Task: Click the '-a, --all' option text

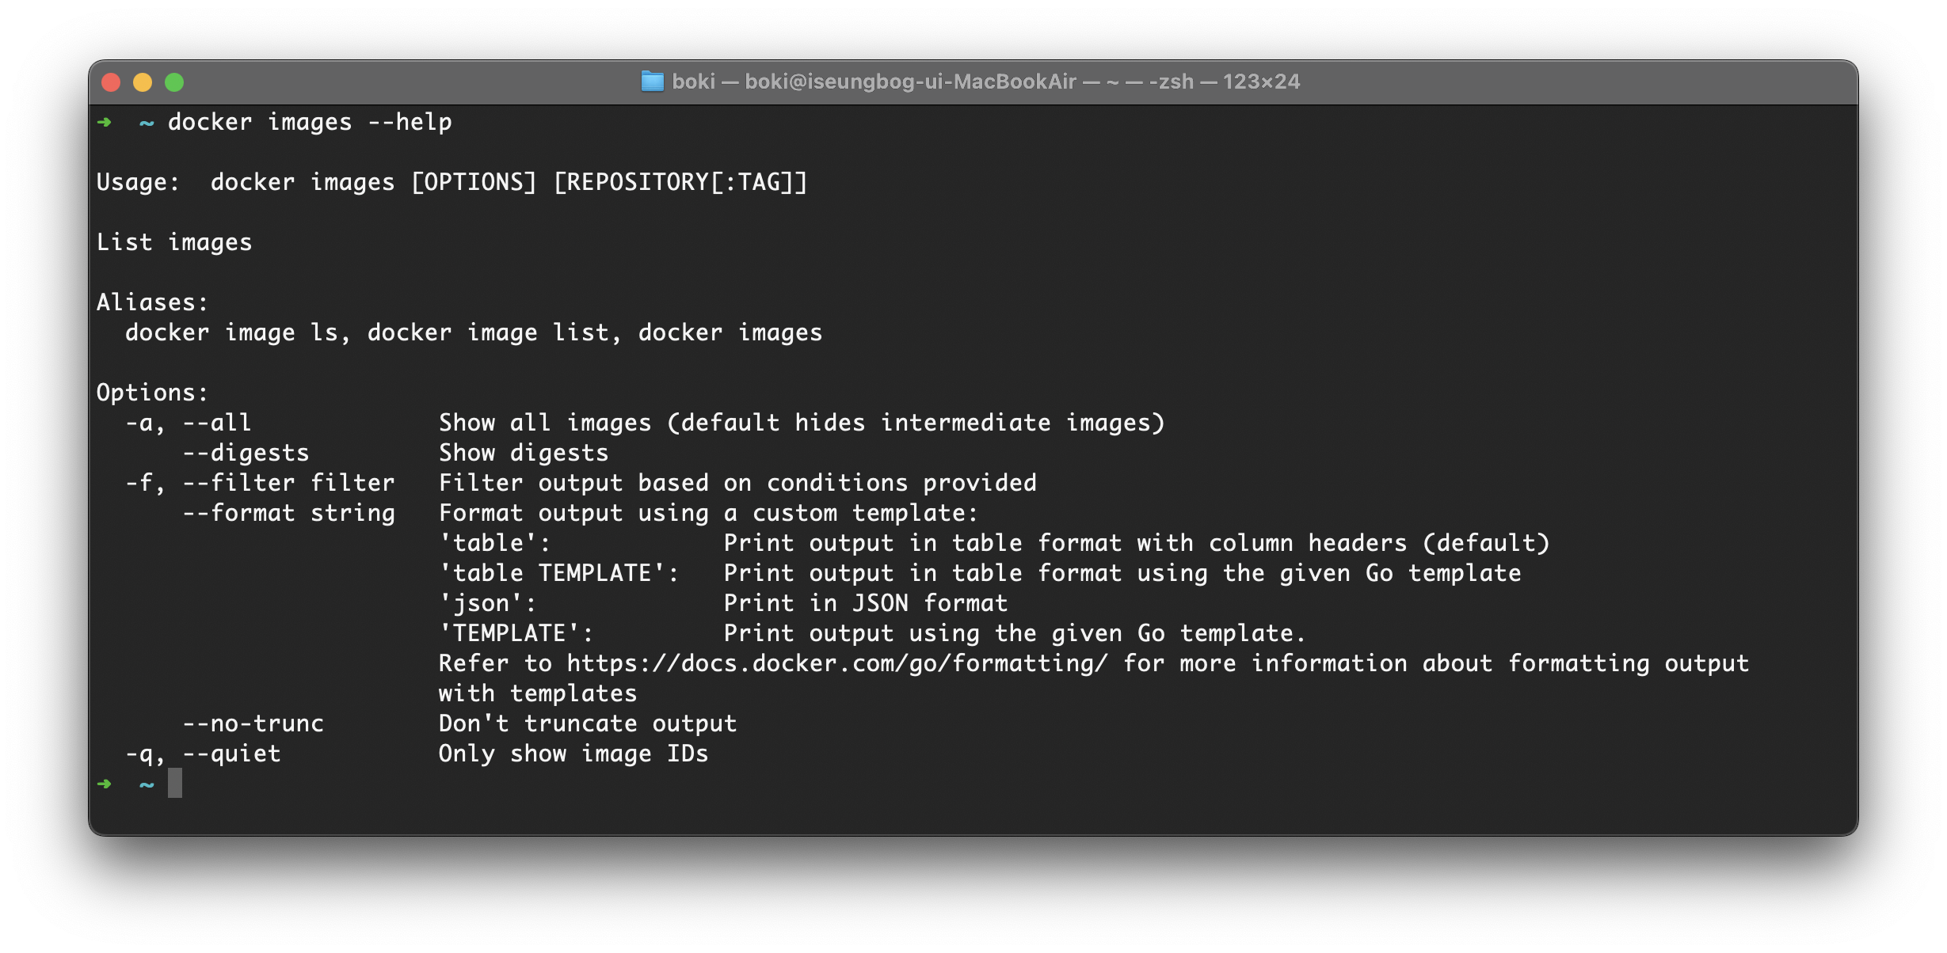Action: [x=189, y=423]
